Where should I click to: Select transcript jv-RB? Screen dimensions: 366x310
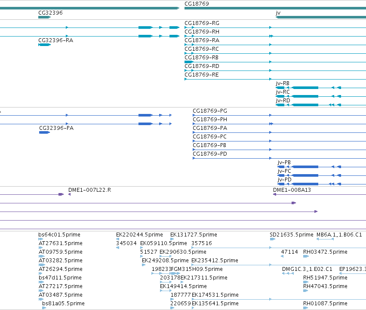point(283,83)
